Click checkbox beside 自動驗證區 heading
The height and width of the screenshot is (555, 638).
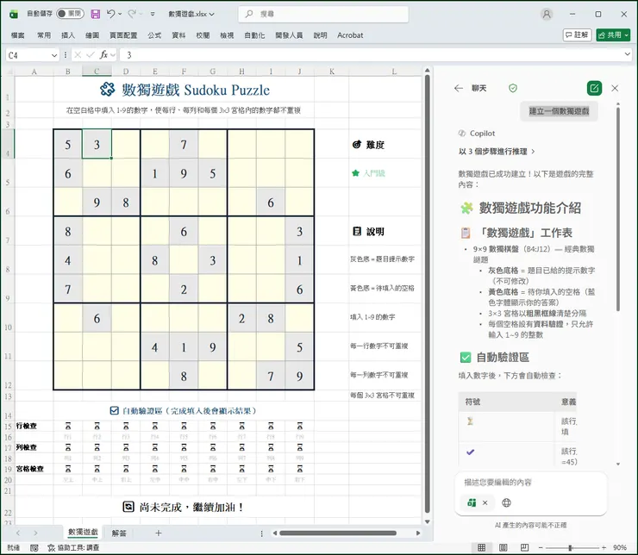point(115,411)
